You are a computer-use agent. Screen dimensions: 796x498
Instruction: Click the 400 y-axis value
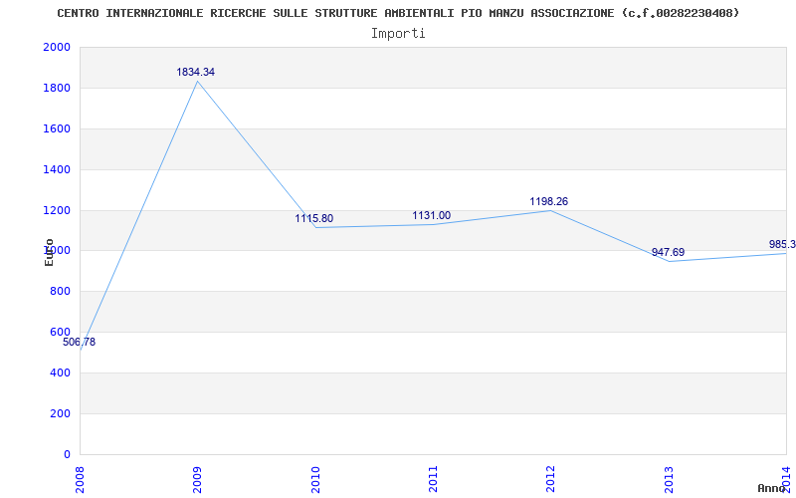coord(60,373)
